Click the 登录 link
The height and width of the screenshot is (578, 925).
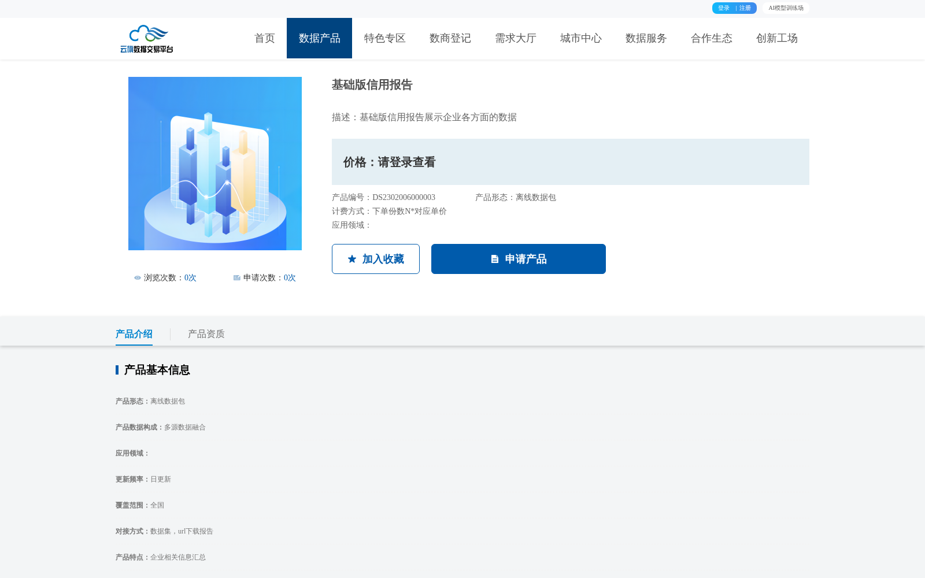(x=724, y=8)
